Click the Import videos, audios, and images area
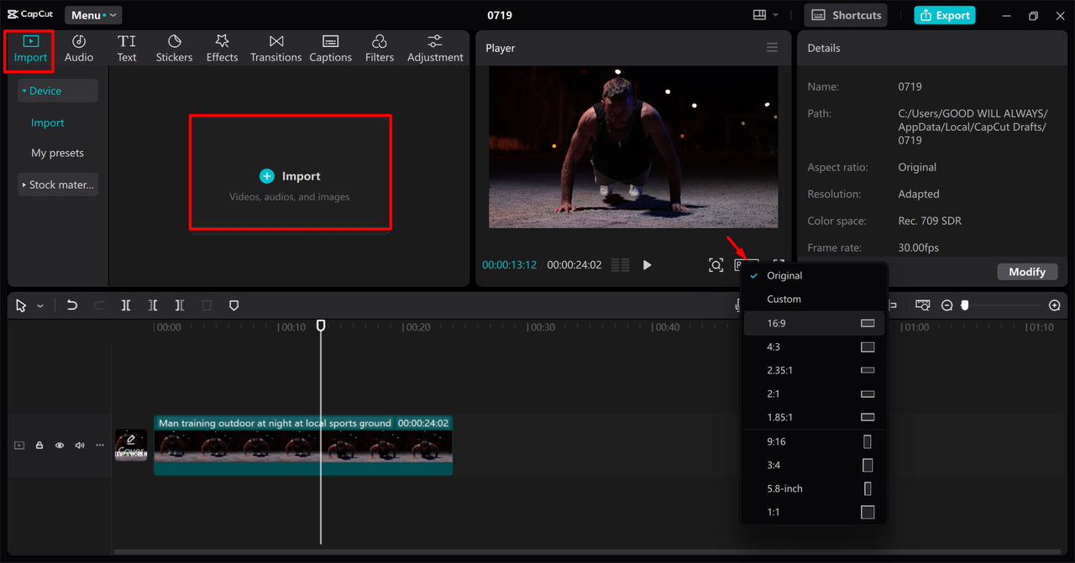 point(291,172)
